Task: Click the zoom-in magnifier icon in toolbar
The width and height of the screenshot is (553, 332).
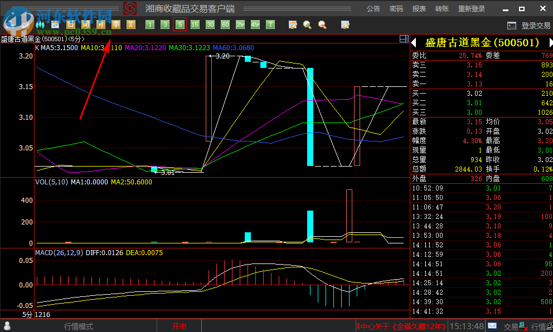Action: 307,25
